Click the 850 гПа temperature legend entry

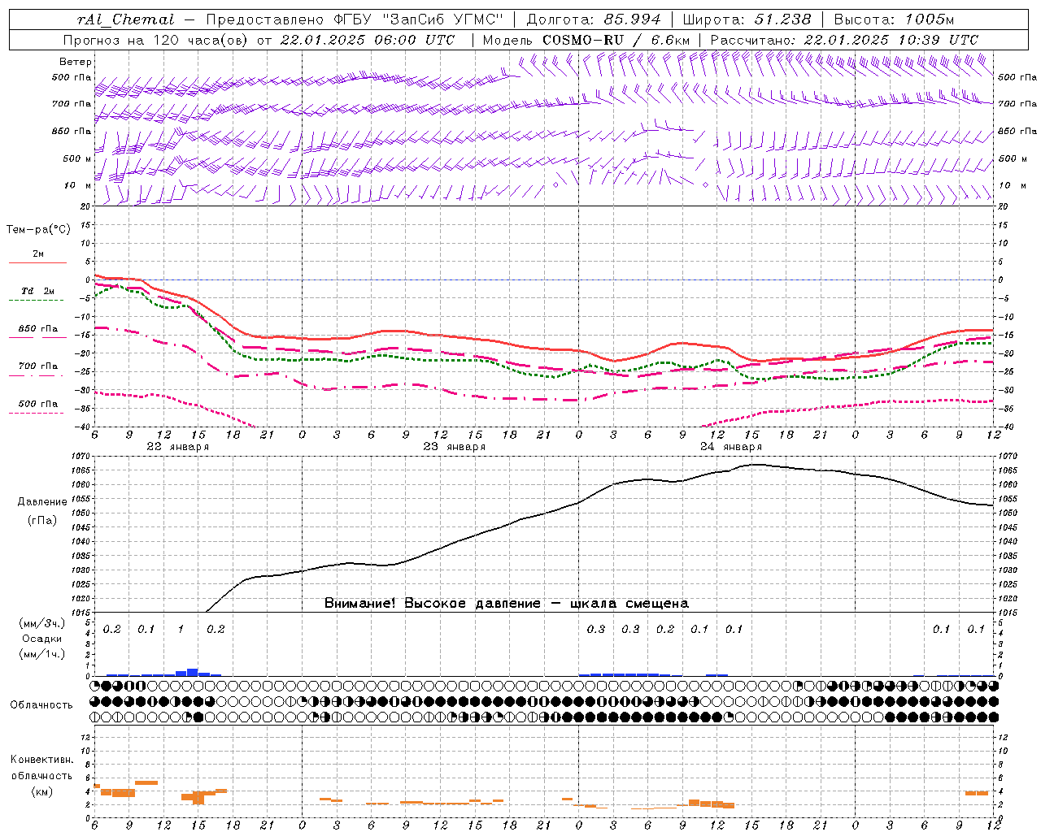click(x=38, y=329)
